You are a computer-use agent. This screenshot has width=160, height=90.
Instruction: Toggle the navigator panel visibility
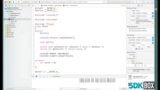(144, 2)
